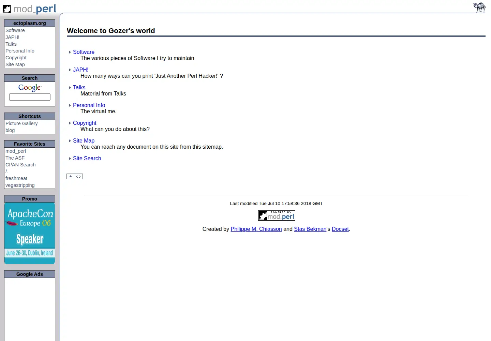Viewport: 491px width, 341px height.
Task: Visit The ASF in Favorite Sites
Action: click(15, 158)
